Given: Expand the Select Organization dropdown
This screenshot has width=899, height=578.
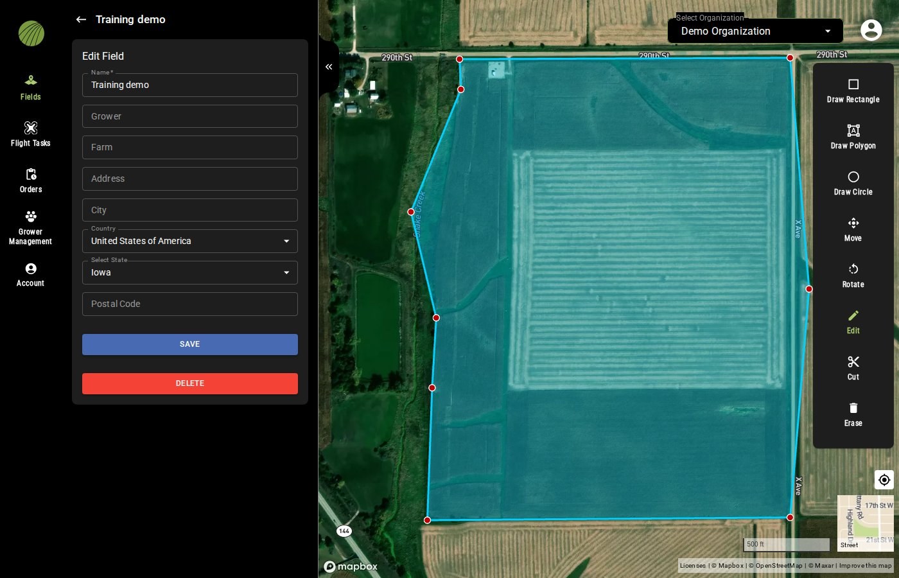Looking at the screenshot, I should [x=755, y=31].
